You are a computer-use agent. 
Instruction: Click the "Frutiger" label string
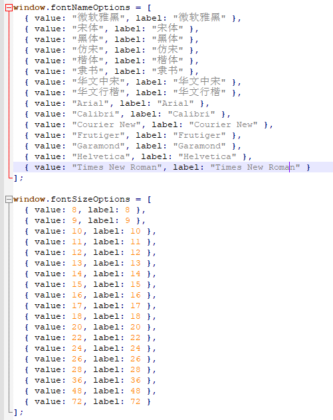[x=199, y=135]
